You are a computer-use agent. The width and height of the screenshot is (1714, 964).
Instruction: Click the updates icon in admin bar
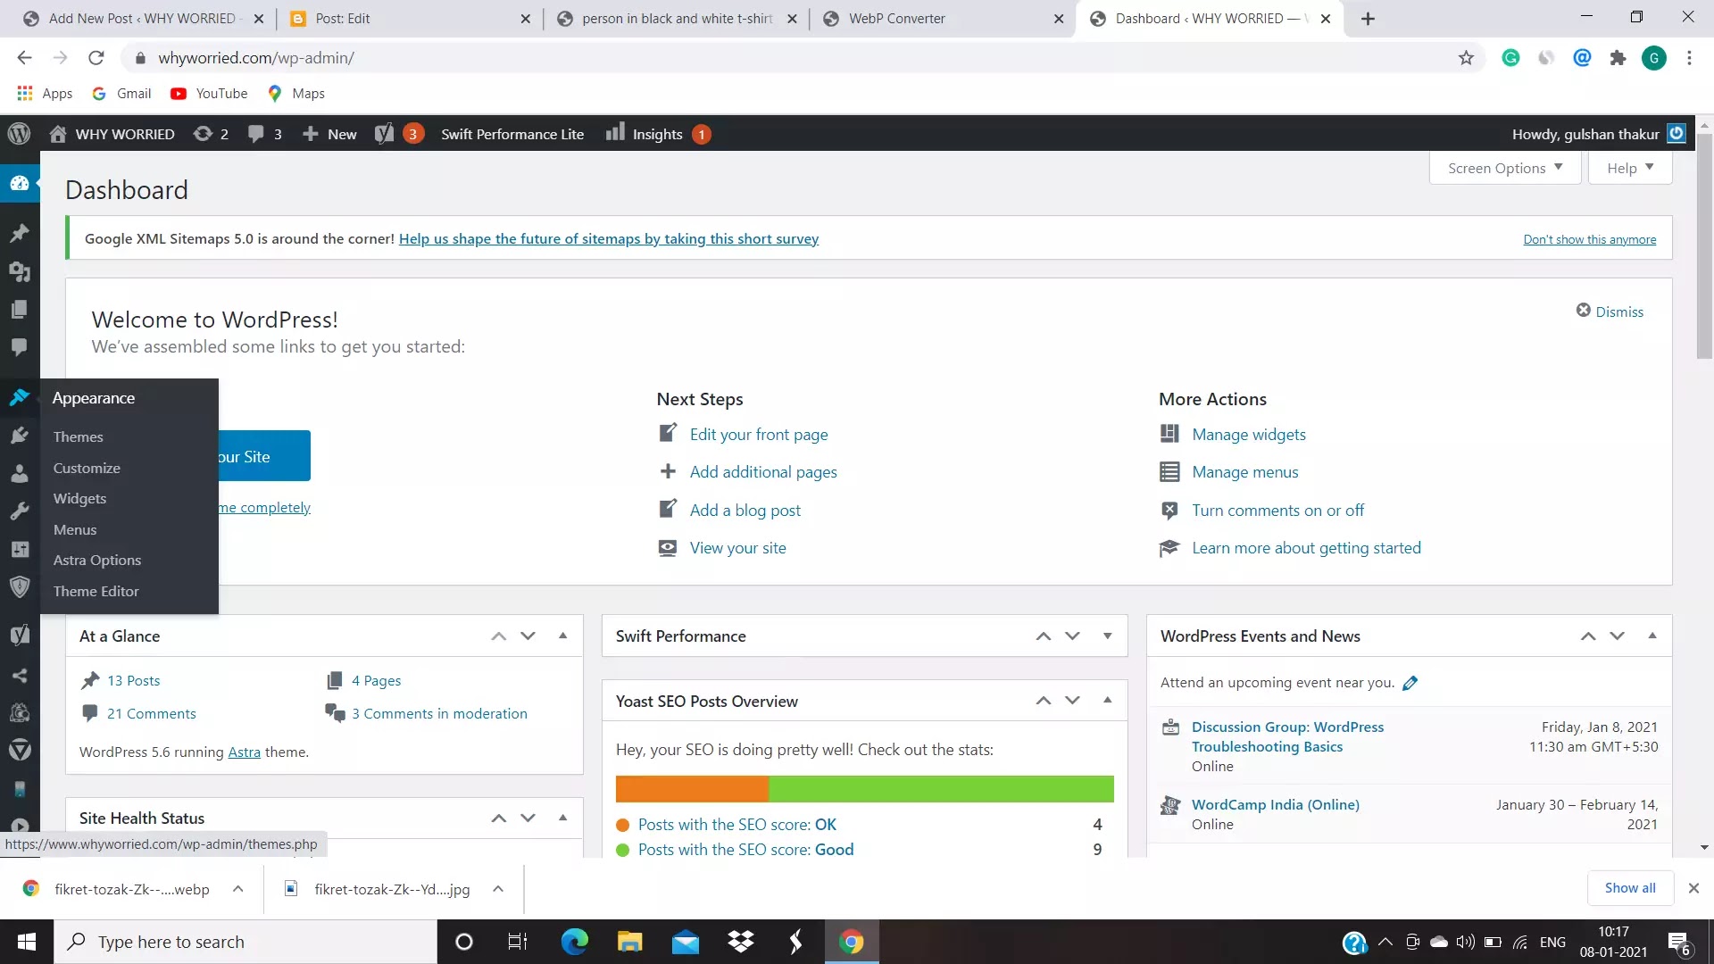204,134
